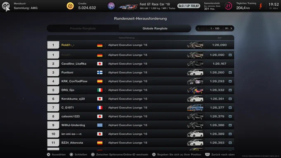Click the gold Credits coin icon

click(70, 6)
